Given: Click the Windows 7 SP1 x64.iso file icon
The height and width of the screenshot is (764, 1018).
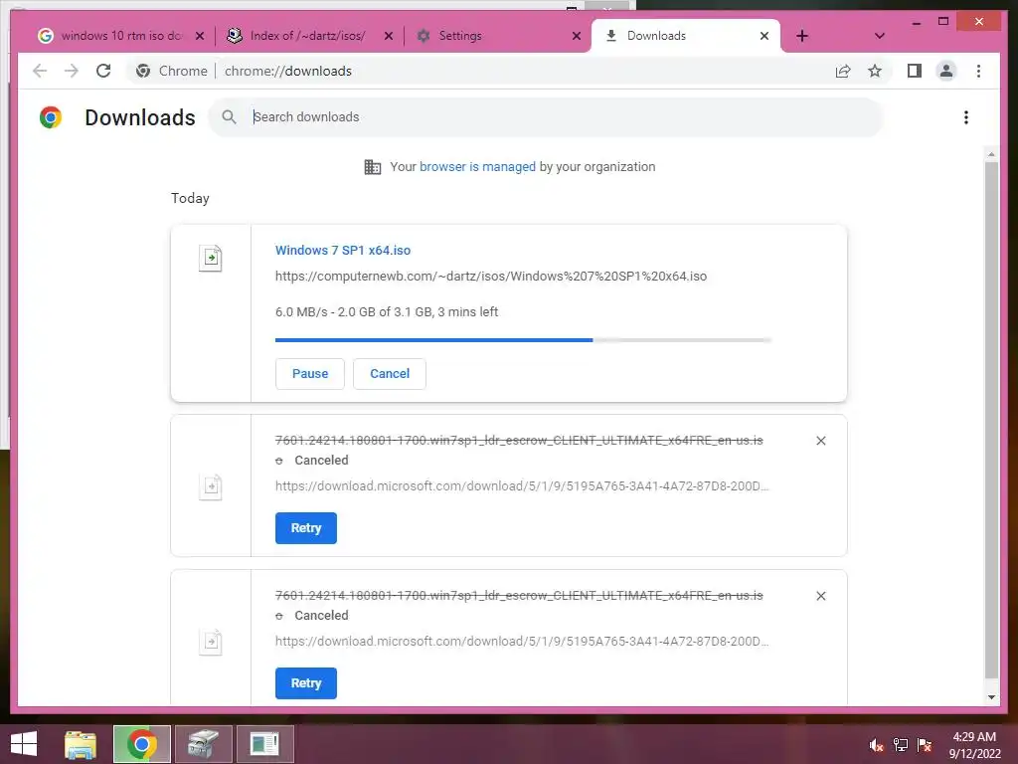Looking at the screenshot, I should (x=211, y=258).
